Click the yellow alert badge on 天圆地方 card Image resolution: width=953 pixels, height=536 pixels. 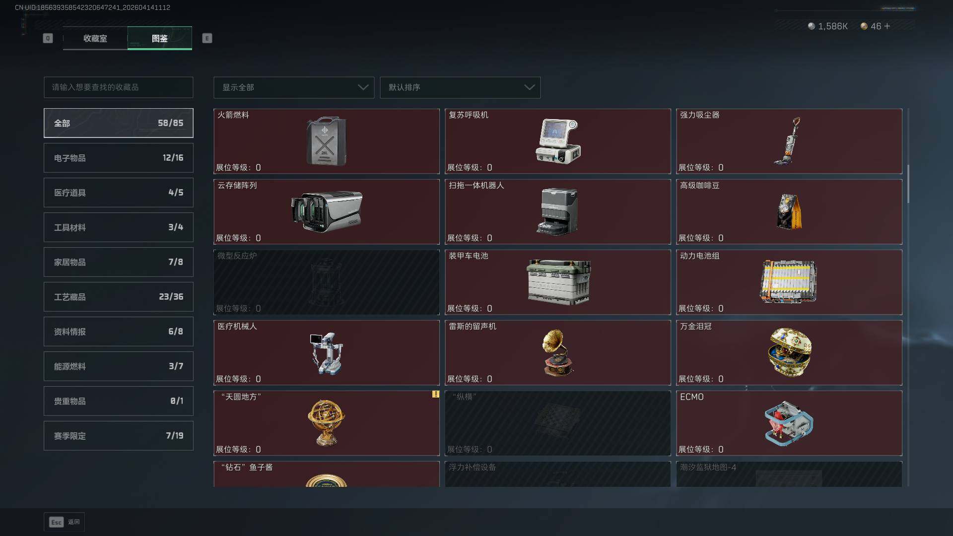click(x=435, y=394)
